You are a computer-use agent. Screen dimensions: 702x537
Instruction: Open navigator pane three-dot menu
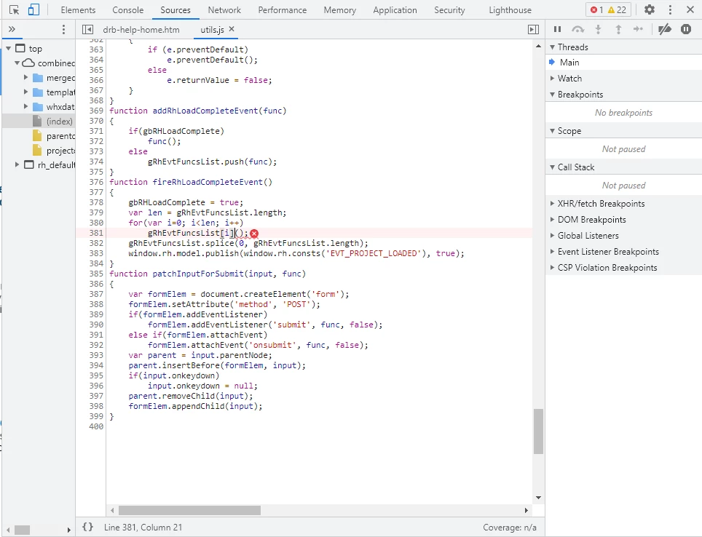(x=63, y=30)
